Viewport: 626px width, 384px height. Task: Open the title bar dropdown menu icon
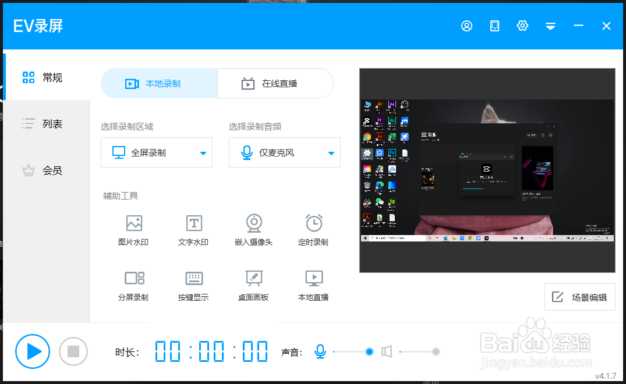[550, 26]
